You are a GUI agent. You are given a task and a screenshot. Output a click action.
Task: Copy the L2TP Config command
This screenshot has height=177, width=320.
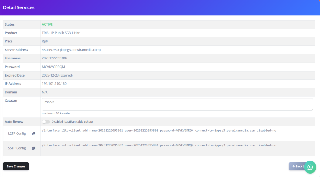click(x=34, y=133)
